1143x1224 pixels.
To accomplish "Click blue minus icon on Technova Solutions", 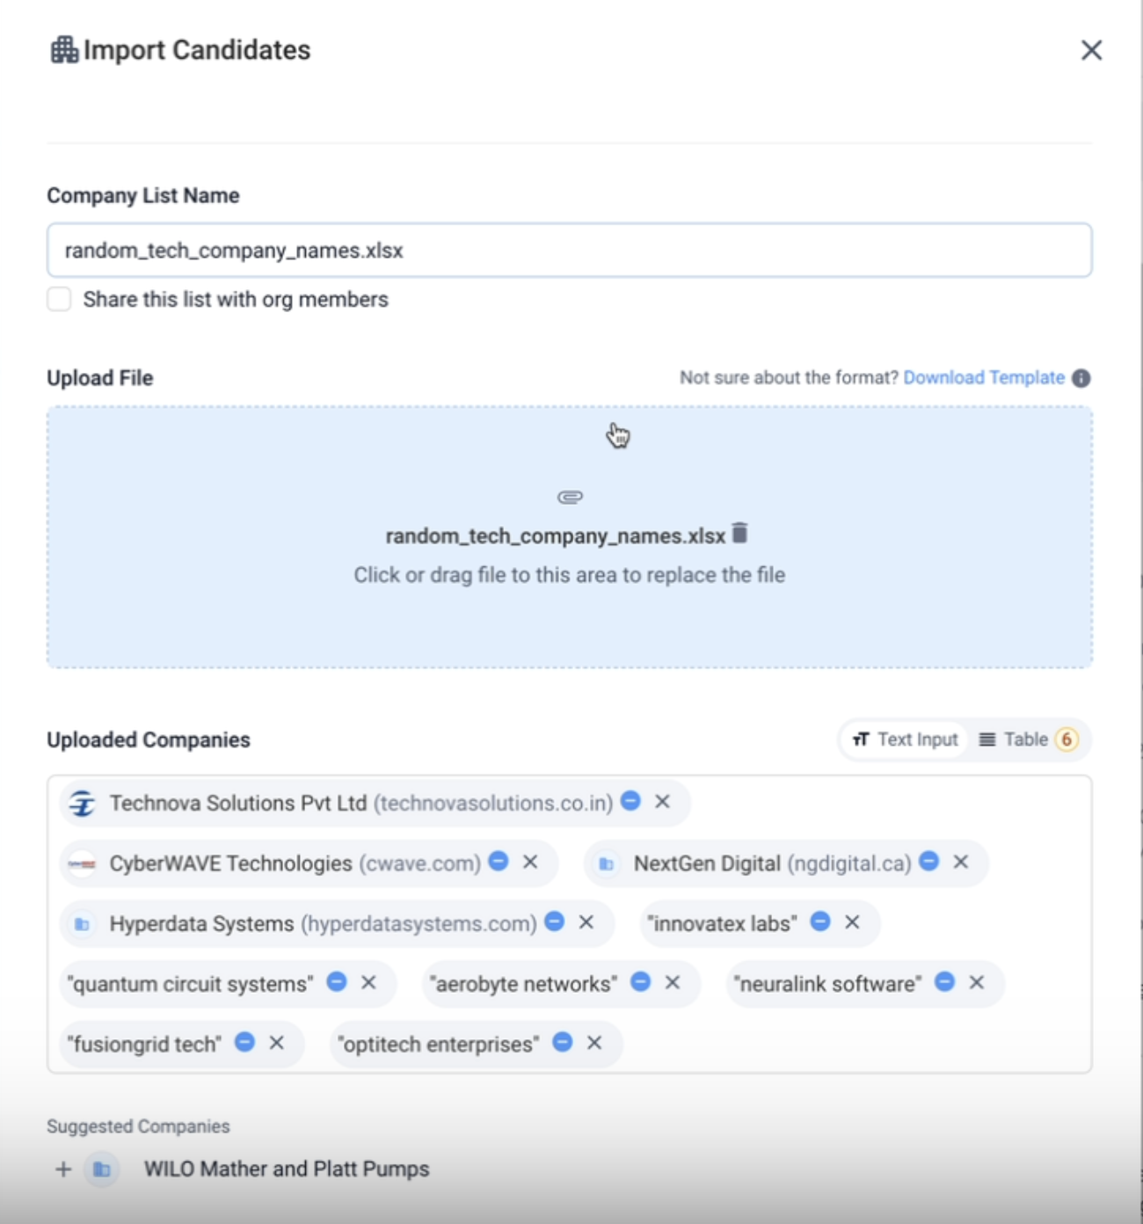I will [x=630, y=801].
